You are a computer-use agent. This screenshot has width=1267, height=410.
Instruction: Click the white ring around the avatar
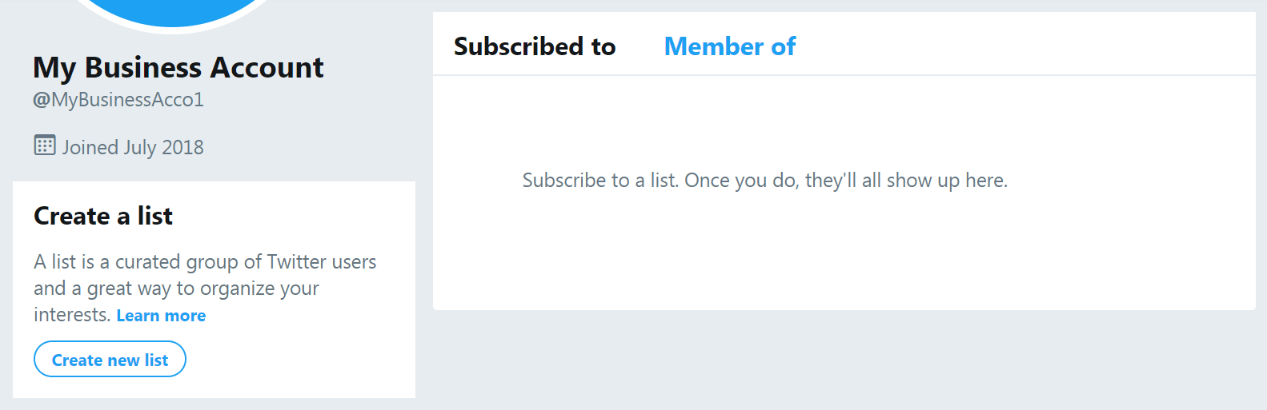pos(171,30)
